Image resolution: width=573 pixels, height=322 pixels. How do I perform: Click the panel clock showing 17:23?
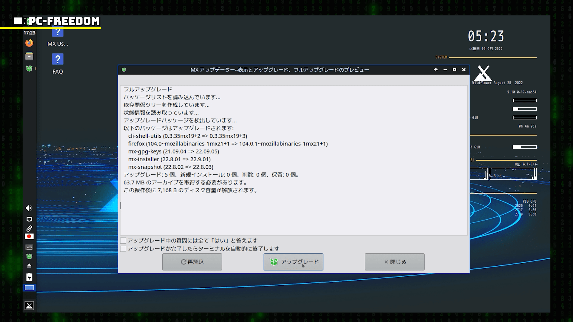(x=29, y=33)
